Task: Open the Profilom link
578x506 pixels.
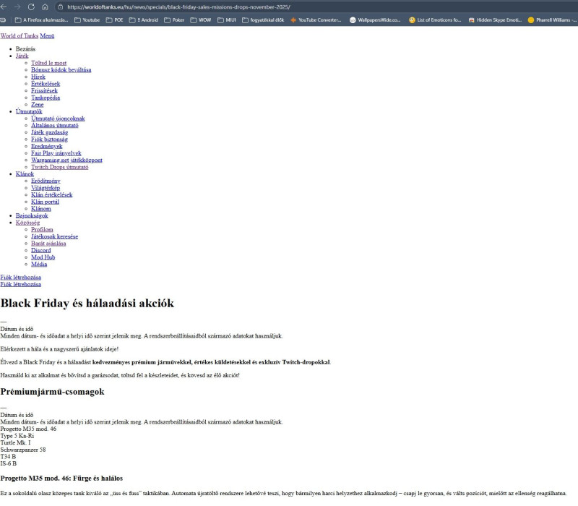Action: point(42,229)
